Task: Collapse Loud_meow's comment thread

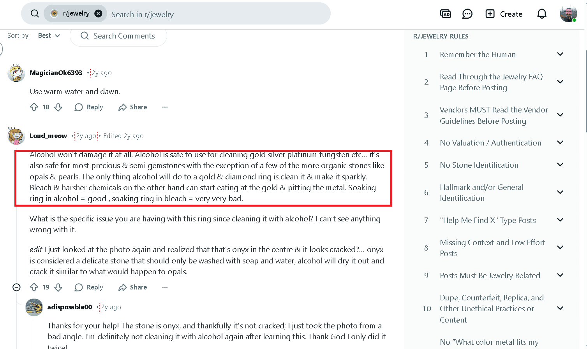Action: (16, 287)
